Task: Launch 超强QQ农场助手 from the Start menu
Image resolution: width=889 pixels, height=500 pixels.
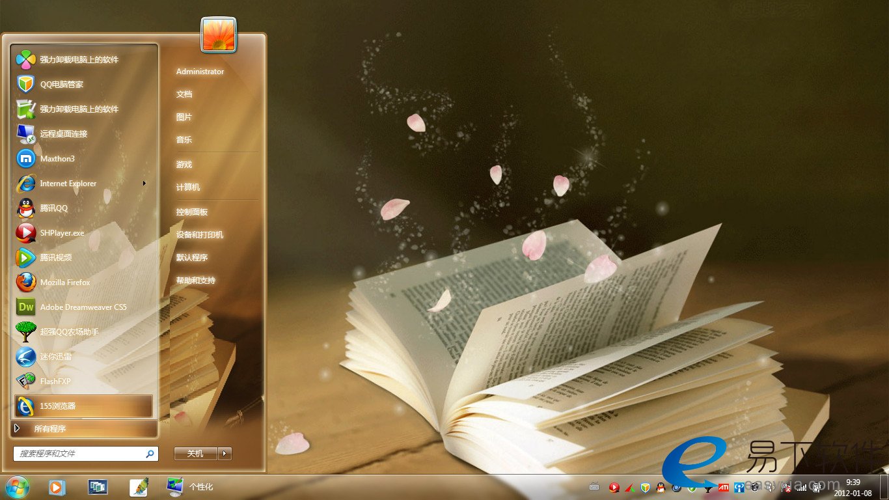Action: (x=84, y=331)
